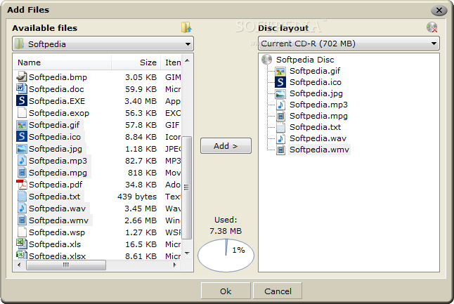Select Softpedia.gif name in Disc layout
This screenshot has width=454, height=304.
[315, 71]
